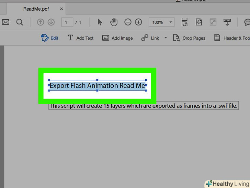
Task: Select Crop Pages tool
Action: click(x=189, y=38)
